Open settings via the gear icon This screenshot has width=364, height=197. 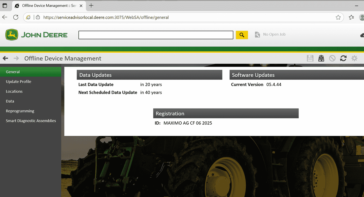354,58
